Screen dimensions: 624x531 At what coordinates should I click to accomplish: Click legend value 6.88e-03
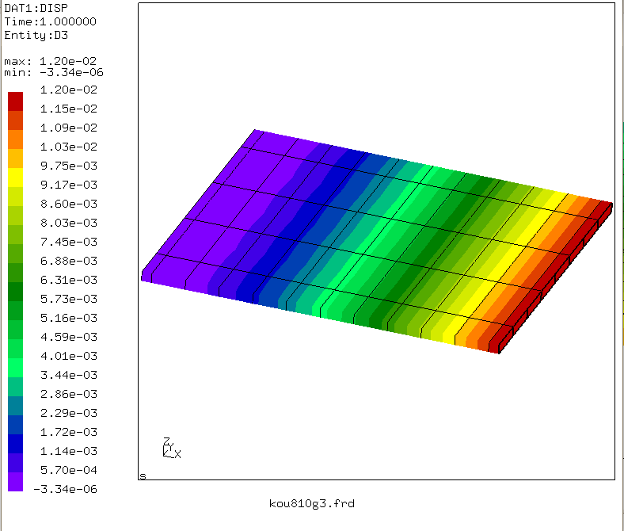click(69, 261)
